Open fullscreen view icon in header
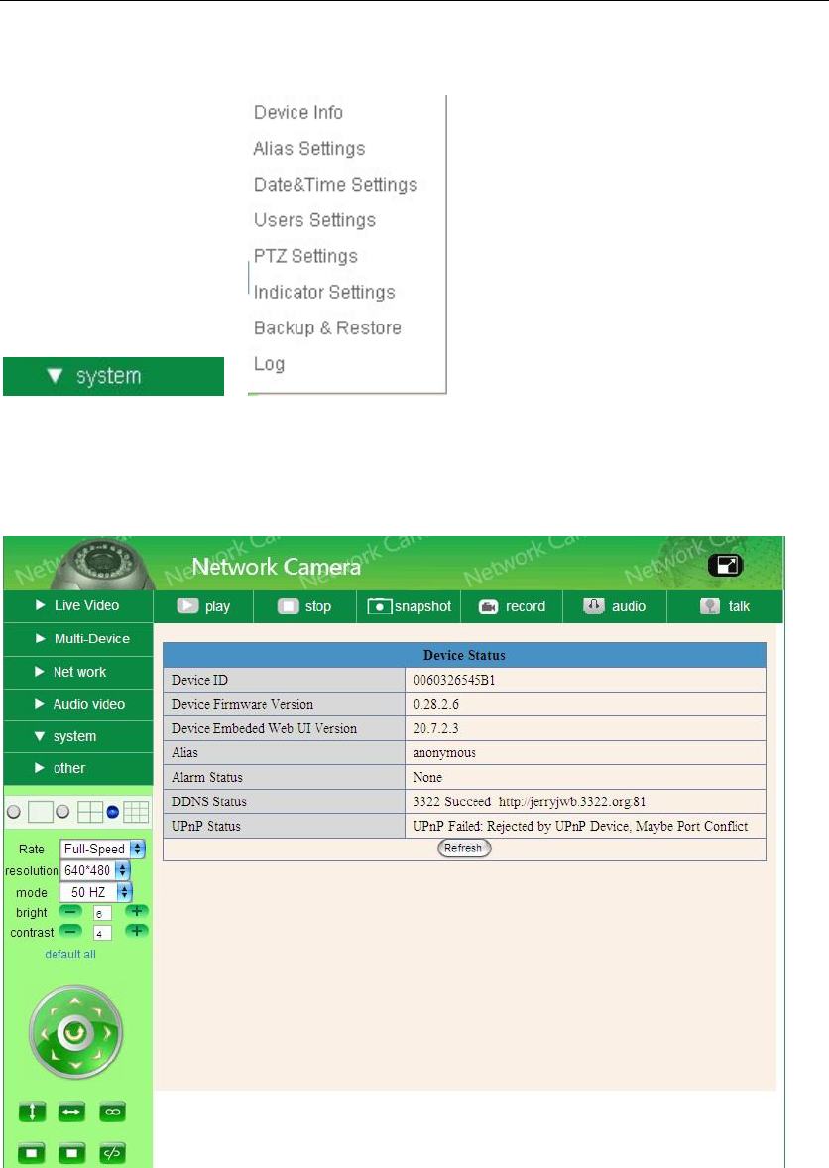 pos(726,566)
